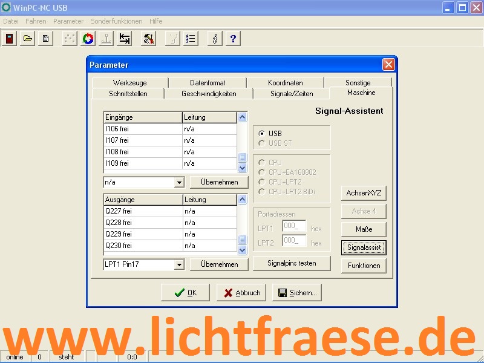Switch to the Datenformat tab
The height and width of the screenshot is (363, 484).
[x=208, y=83]
